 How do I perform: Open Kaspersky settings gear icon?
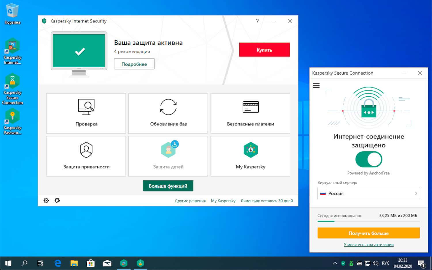(46, 200)
